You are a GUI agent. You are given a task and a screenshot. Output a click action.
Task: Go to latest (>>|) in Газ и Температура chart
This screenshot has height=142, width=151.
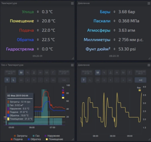click(x=64, y=80)
